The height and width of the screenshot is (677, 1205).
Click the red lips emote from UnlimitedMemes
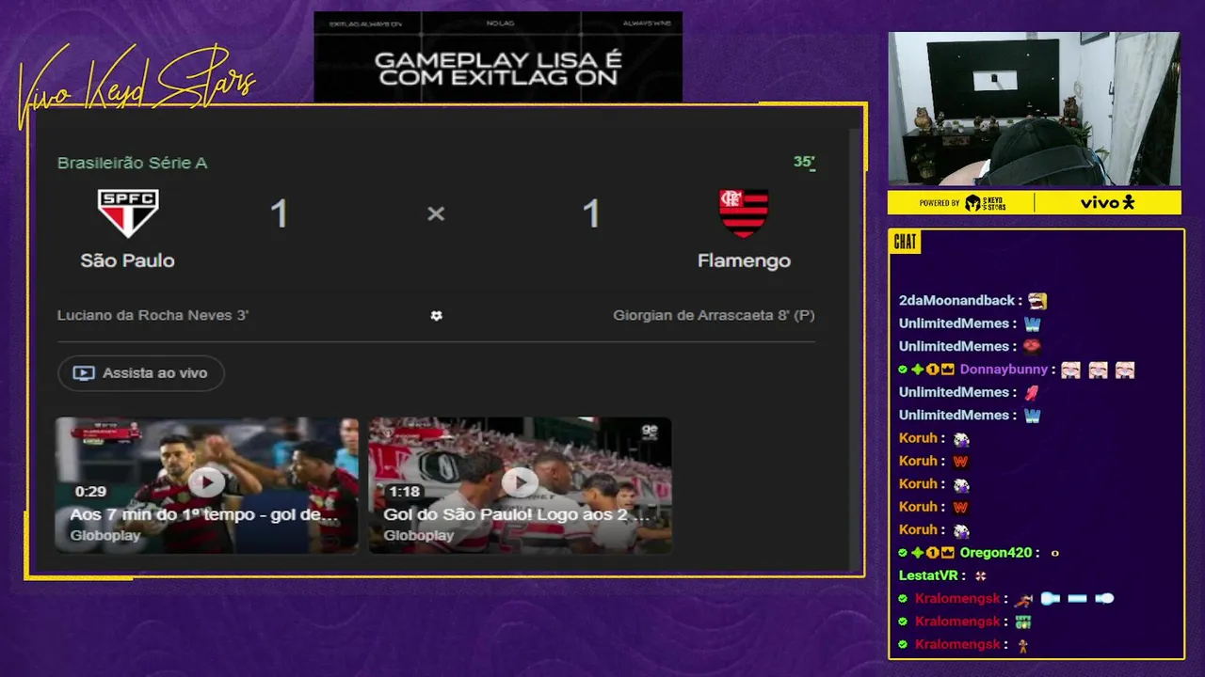pos(1032,346)
